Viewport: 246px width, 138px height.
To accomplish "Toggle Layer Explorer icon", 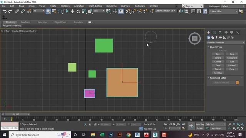I will pos(199,11).
